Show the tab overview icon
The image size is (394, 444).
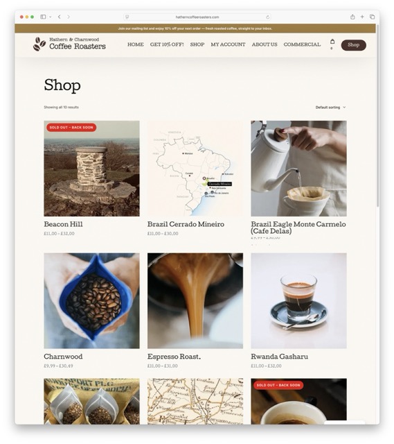click(x=373, y=17)
